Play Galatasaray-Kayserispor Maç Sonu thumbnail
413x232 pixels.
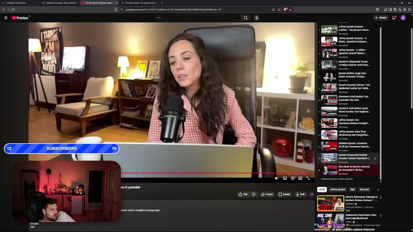click(x=331, y=221)
